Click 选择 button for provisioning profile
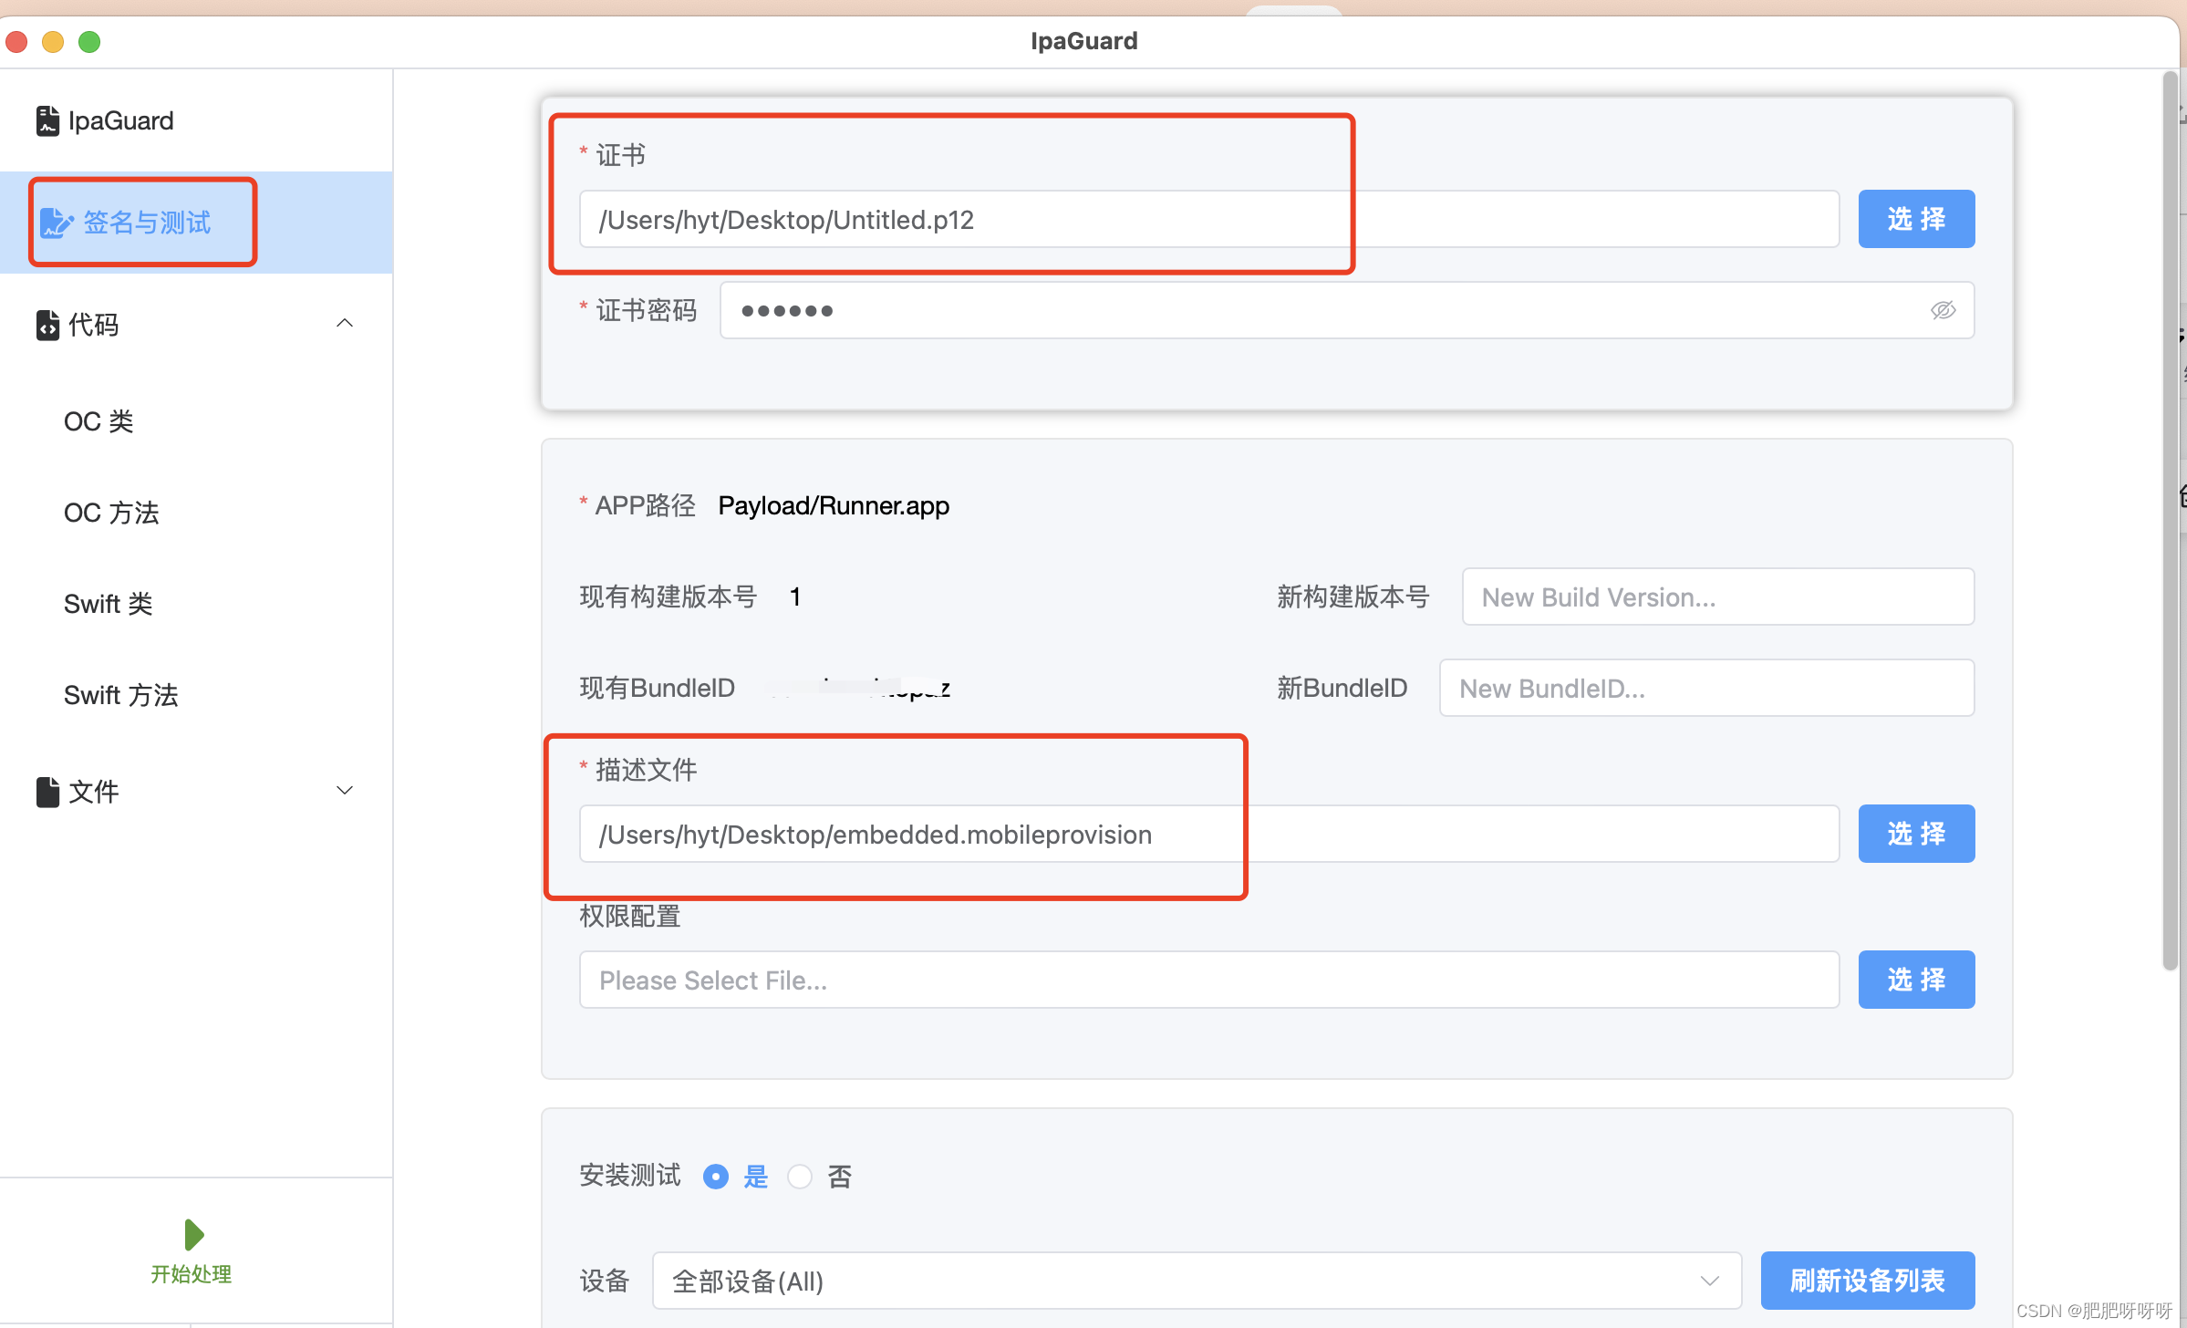This screenshot has width=2187, height=1328. tap(1916, 834)
